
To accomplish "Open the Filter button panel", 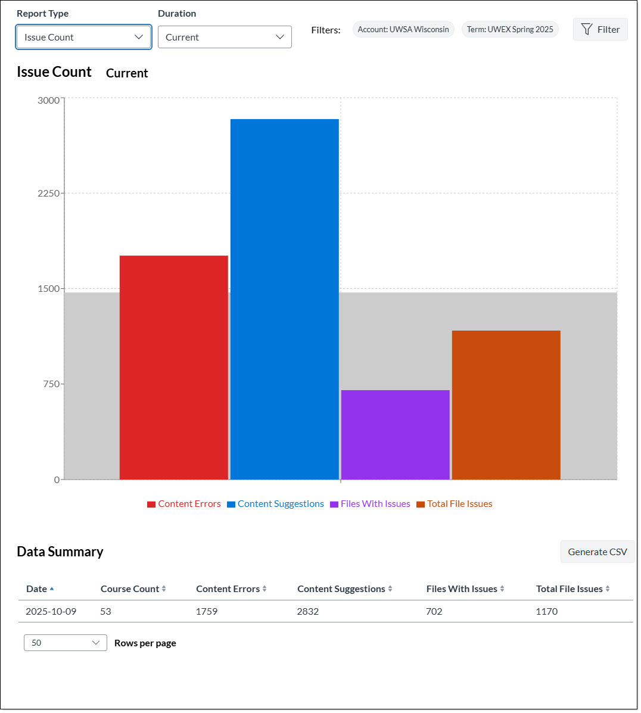I will [600, 29].
